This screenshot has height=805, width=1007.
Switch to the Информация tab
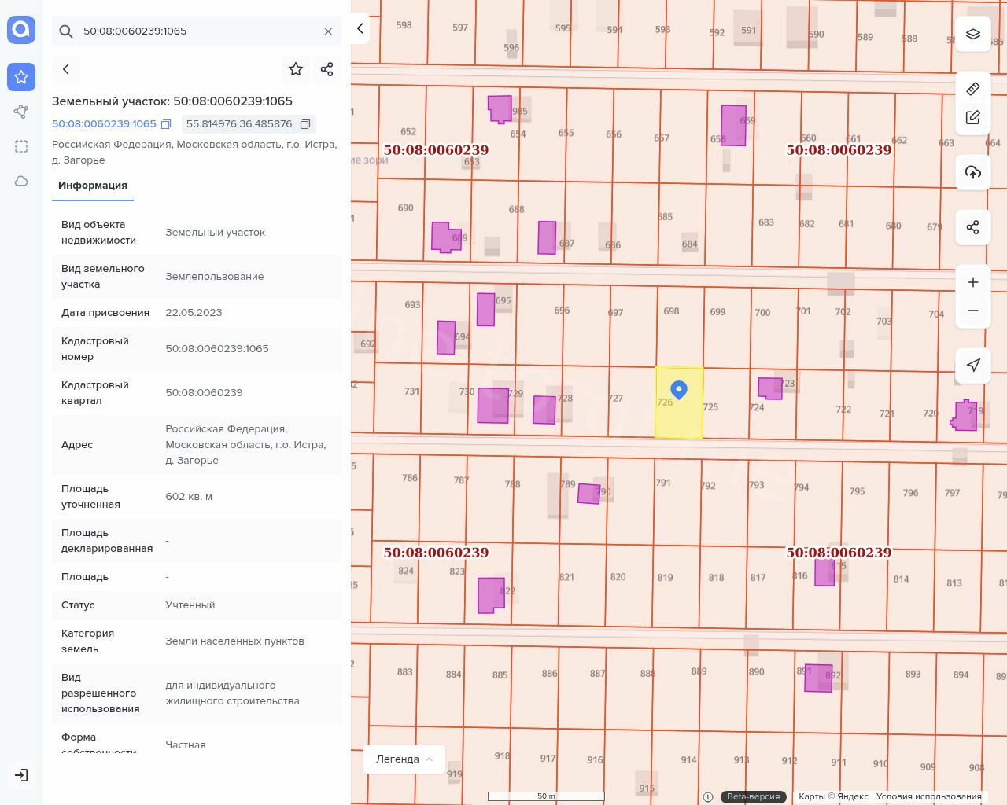(93, 186)
